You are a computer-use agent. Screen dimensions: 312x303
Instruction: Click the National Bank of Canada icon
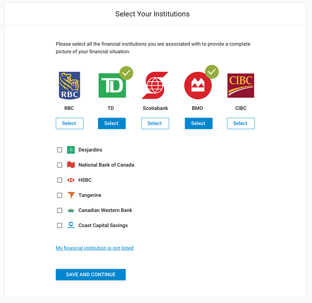(x=71, y=165)
